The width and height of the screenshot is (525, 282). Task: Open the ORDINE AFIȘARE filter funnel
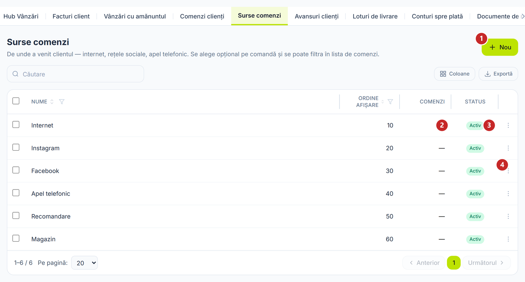tap(390, 102)
